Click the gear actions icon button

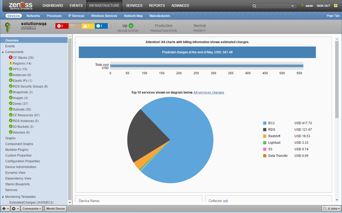click(15, 209)
